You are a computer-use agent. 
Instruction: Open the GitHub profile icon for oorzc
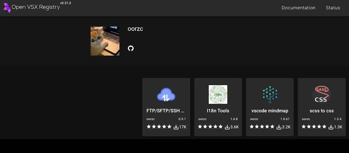click(131, 48)
